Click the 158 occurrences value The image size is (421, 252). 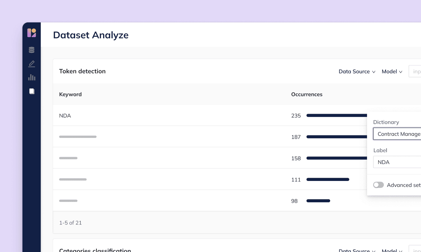pyautogui.click(x=296, y=158)
